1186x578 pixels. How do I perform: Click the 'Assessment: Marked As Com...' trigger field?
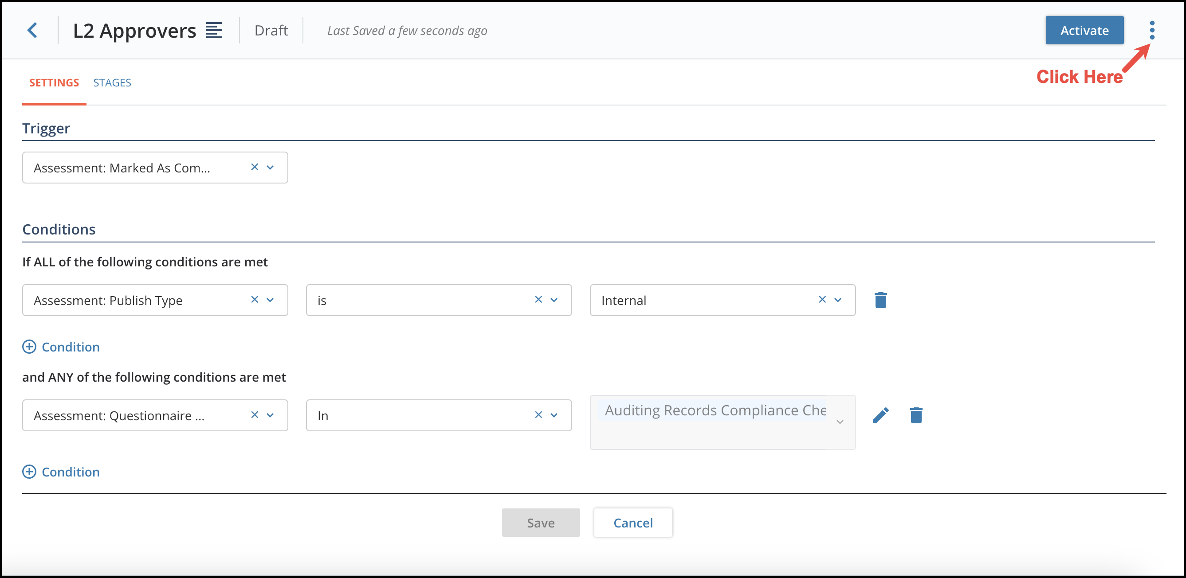click(x=155, y=168)
